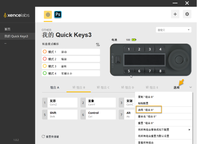This screenshot has height=144, width=197.
Task: Switch to the 组合 D tab
Action: click(x=128, y=87)
